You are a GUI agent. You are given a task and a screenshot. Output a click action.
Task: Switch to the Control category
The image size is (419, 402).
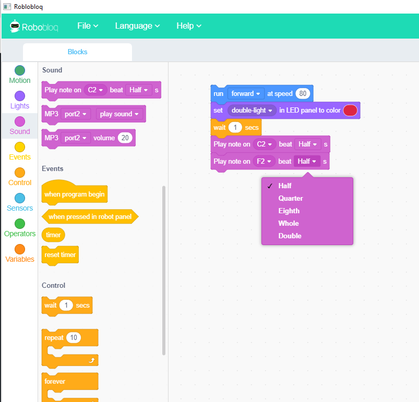[x=20, y=173]
